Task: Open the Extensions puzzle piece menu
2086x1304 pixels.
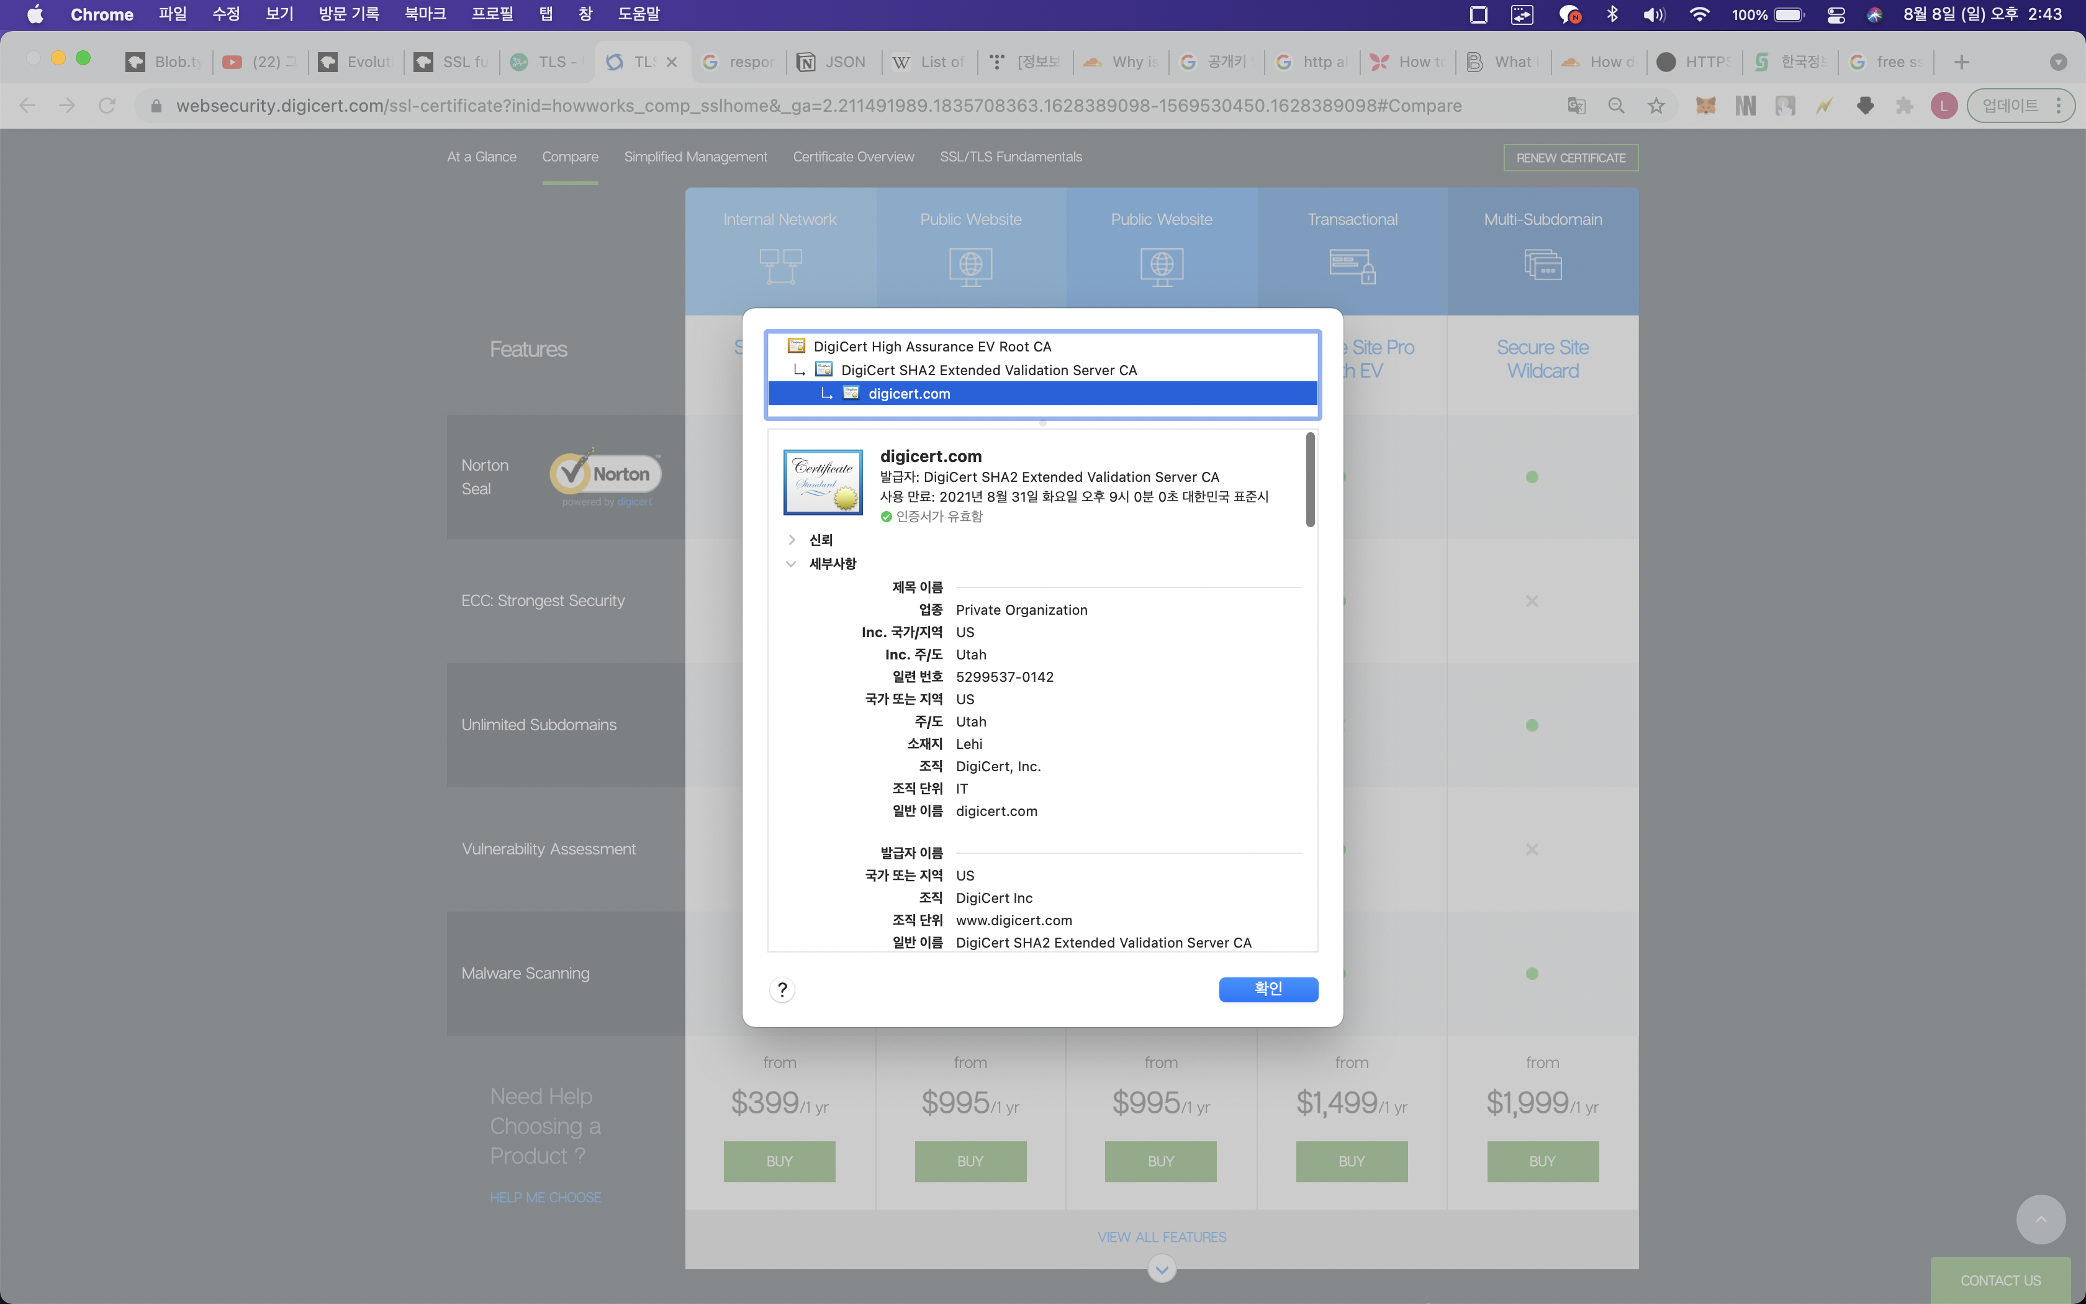Action: [1904, 106]
